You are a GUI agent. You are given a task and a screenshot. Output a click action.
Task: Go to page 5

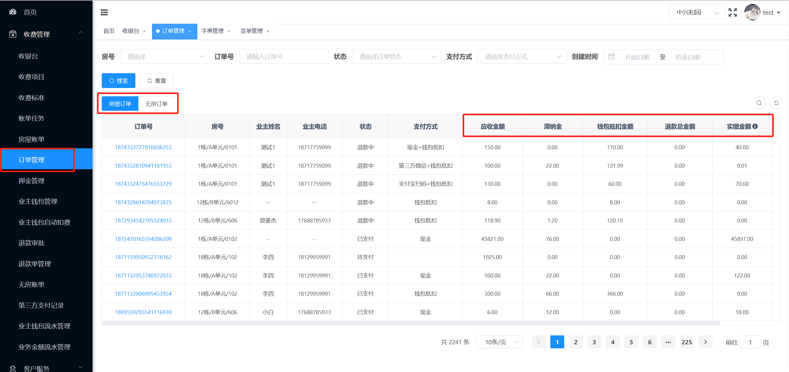pyautogui.click(x=631, y=342)
